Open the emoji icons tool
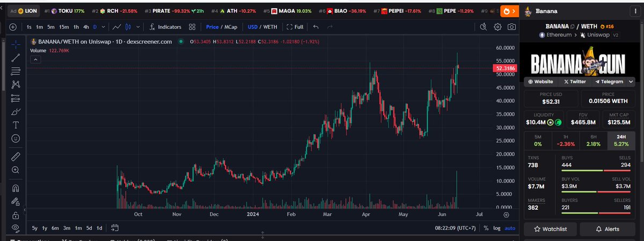Viewport: 644px width, 241px height. coord(16,138)
